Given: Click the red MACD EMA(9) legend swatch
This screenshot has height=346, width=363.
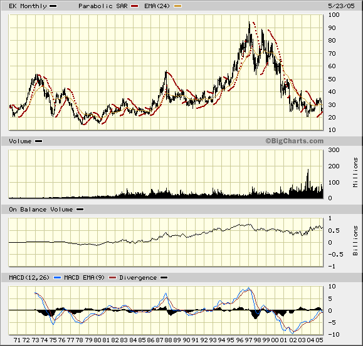Looking at the screenshot, I should [112, 278].
